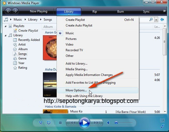Click the Genre icon in sidebar
Screen dimensions: 169x132
15,59
